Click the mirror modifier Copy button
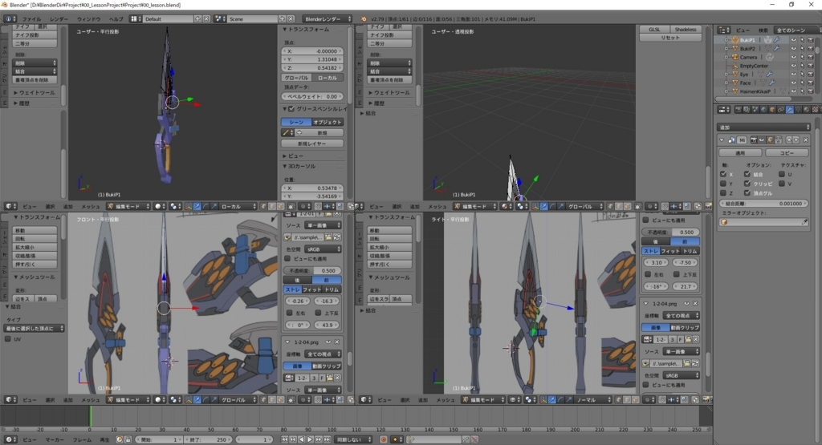 click(x=787, y=153)
